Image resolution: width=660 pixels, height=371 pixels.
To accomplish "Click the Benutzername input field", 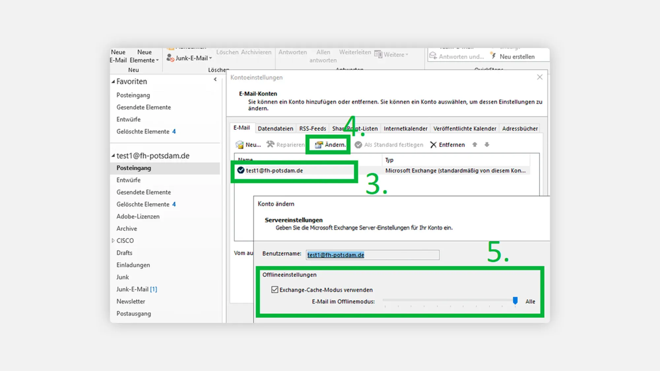I will pyautogui.click(x=372, y=255).
